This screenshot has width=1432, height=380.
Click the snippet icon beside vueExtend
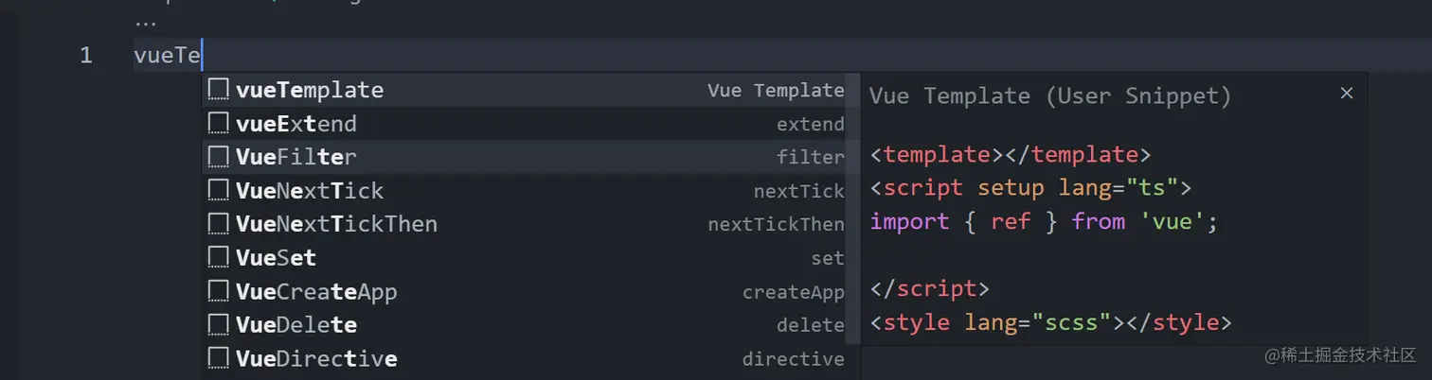[x=219, y=124]
